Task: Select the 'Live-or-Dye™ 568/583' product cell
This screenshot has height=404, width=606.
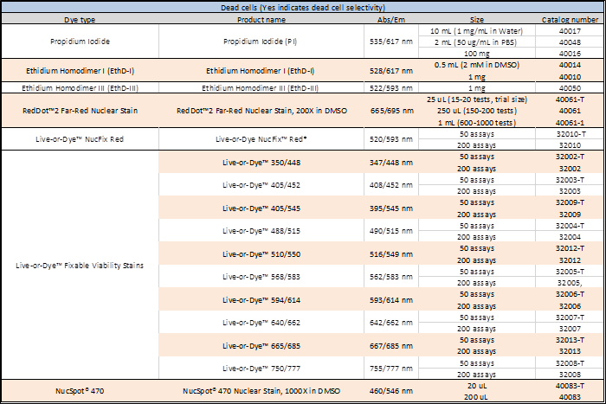Action: [261, 277]
